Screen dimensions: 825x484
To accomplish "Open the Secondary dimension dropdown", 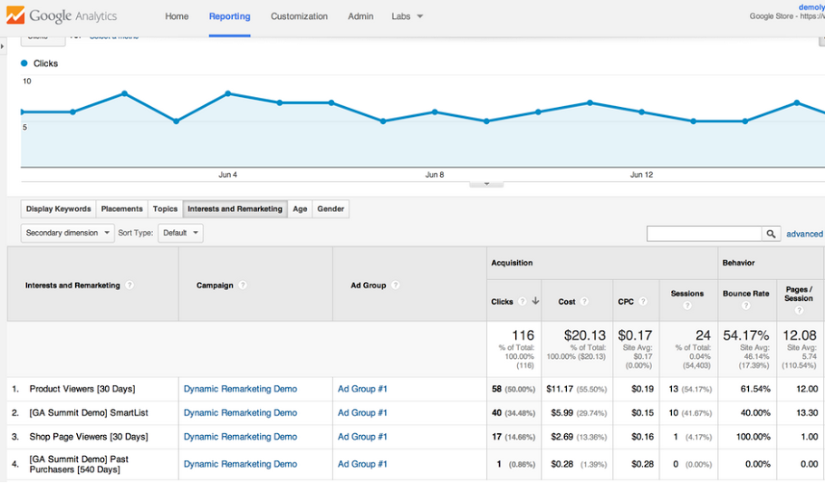I will [67, 233].
